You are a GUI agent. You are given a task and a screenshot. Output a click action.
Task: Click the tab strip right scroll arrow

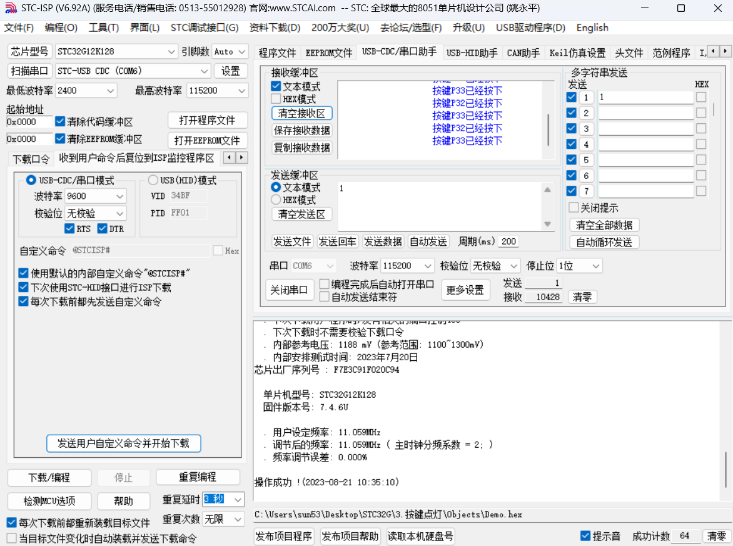pos(725,51)
